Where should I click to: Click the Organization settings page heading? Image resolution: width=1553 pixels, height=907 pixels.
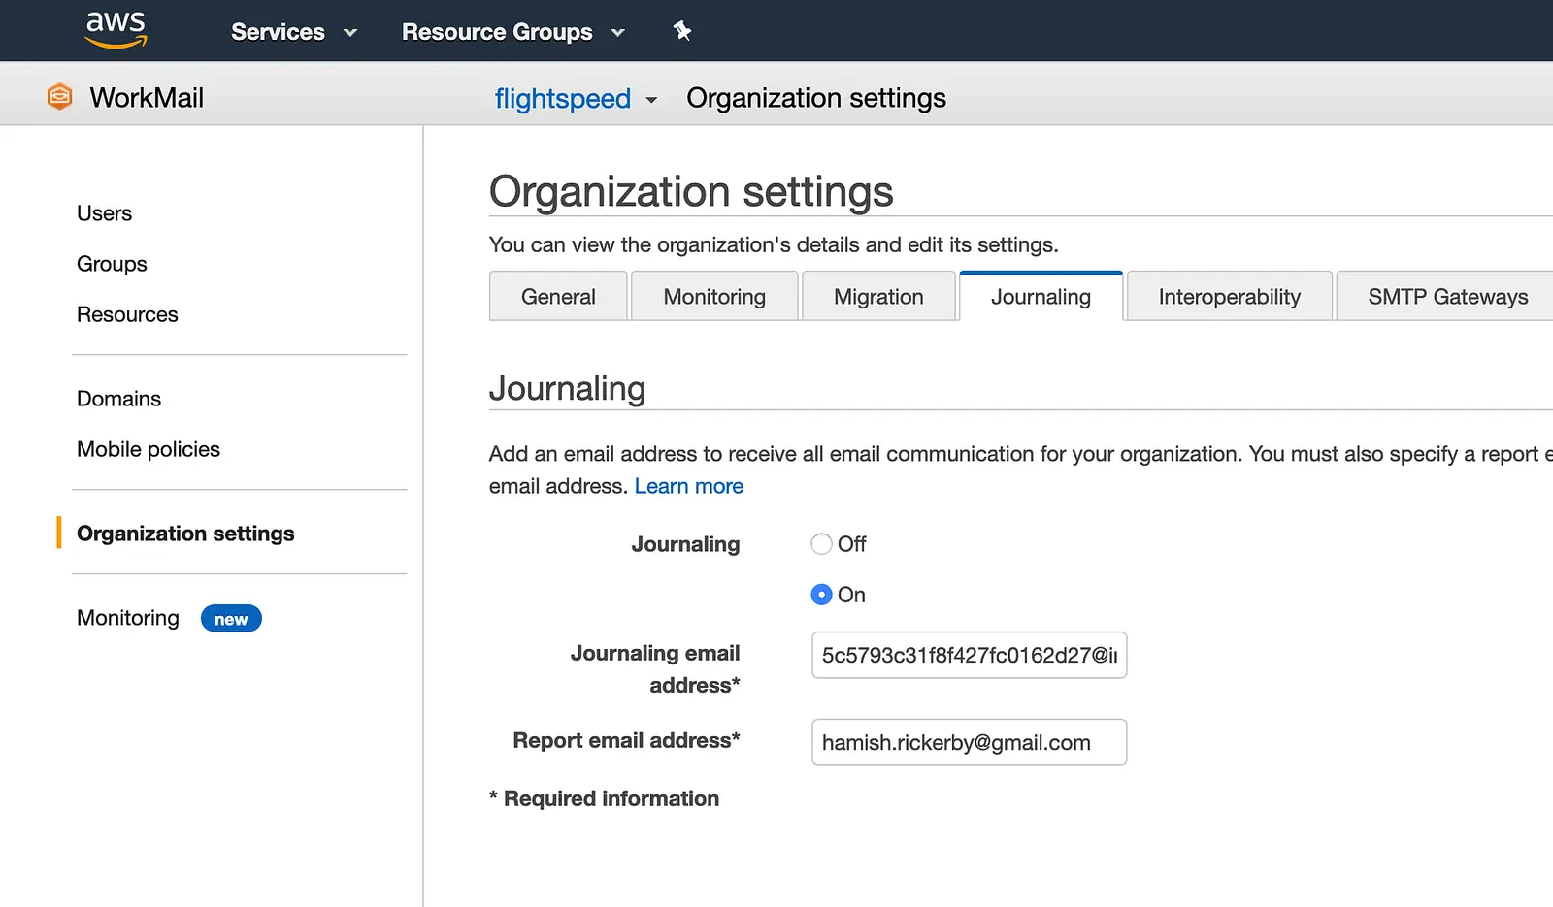(691, 191)
